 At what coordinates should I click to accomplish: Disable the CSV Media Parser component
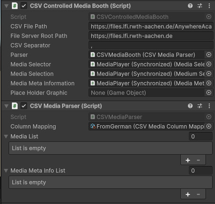24,106
